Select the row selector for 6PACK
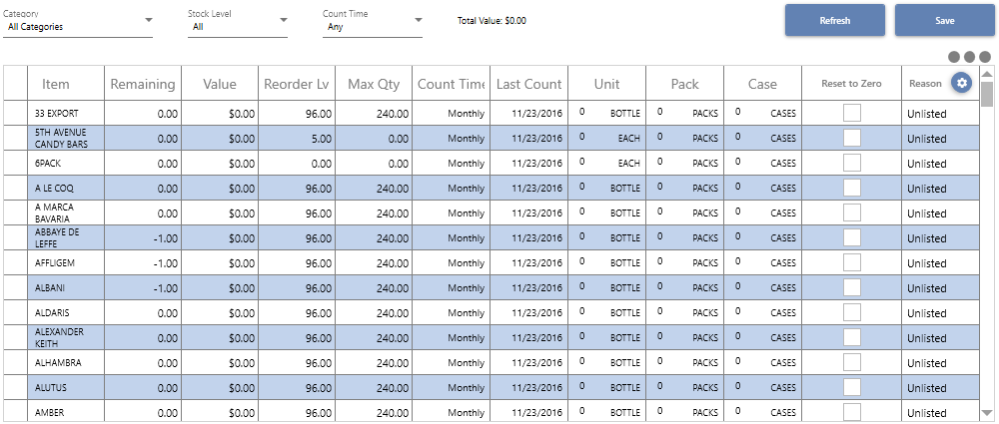The height and width of the screenshot is (424, 999). (15, 164)
